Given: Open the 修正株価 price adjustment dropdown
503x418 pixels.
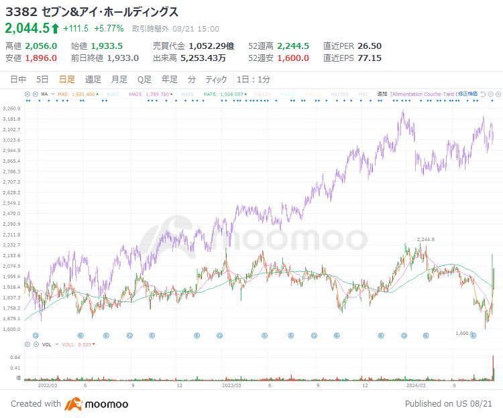Looking at the screenshot, I should (x=468, y=94).
